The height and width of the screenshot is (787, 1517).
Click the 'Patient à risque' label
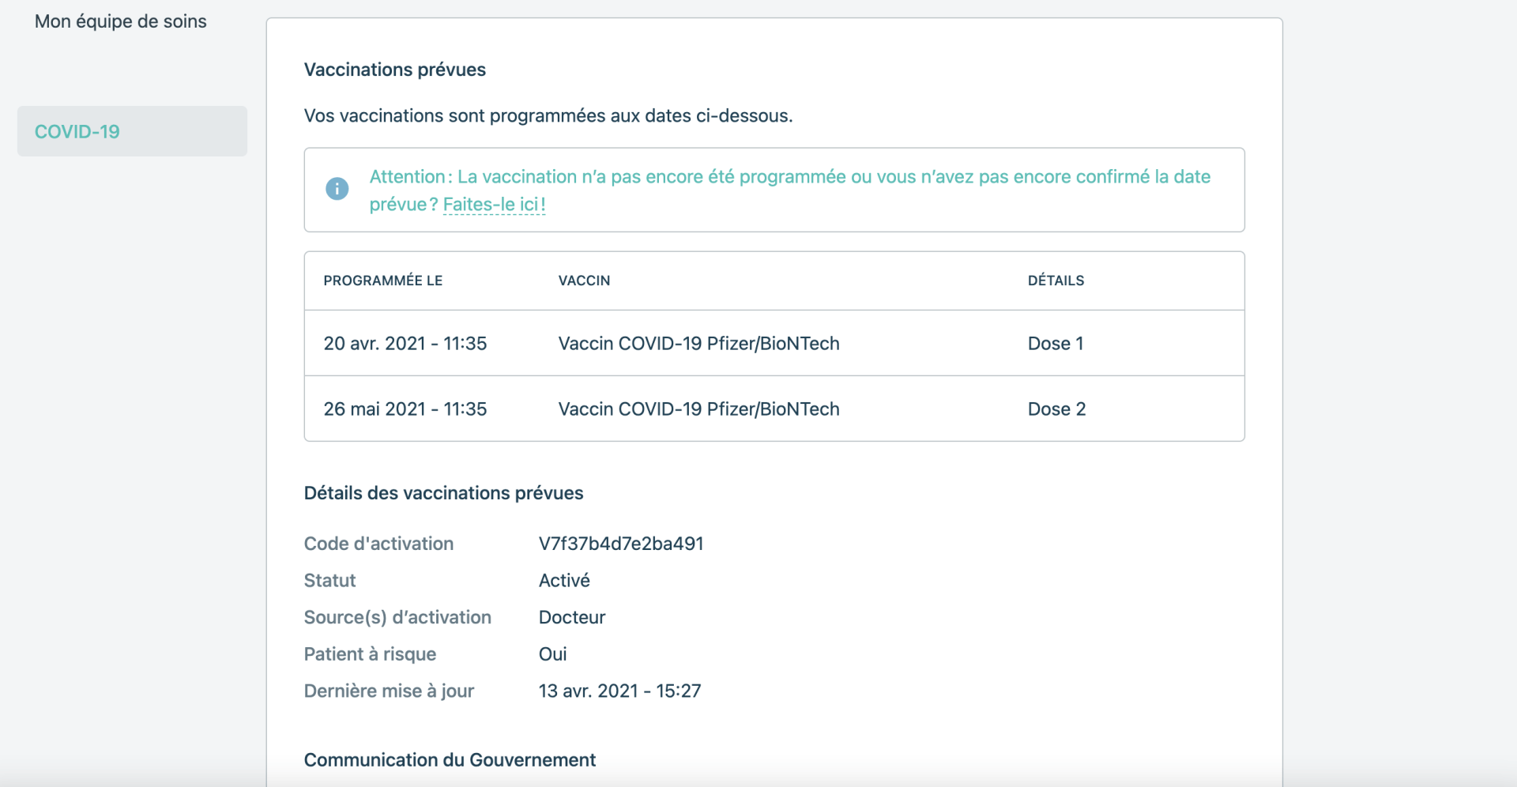371,654
